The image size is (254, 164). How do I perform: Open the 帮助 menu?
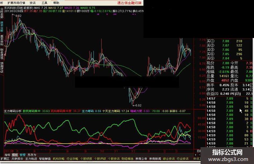56,3
